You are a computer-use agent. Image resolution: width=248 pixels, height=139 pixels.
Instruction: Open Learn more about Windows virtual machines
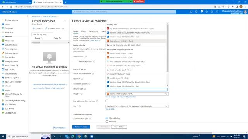(50, 85)
